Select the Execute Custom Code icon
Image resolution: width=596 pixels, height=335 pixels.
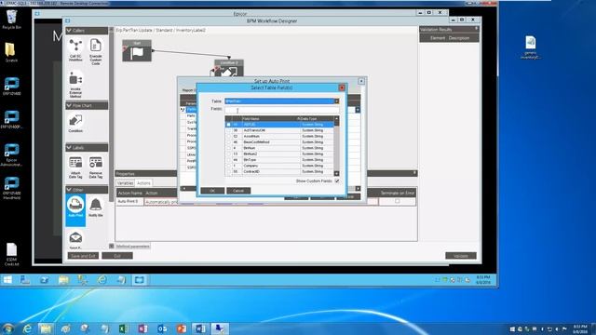(95, 51)
